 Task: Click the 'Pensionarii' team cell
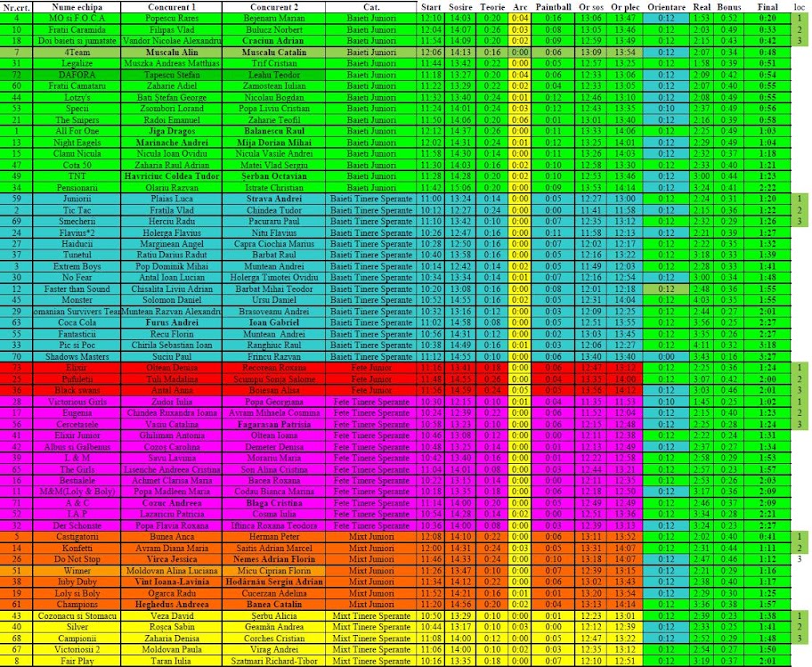[77, 188]
